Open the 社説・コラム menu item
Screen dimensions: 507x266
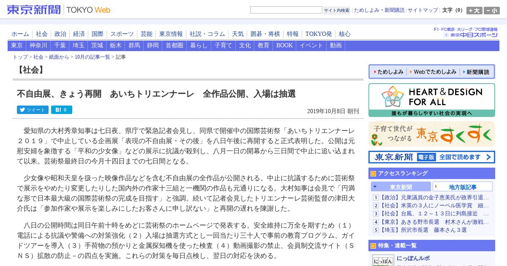[207, 34]
